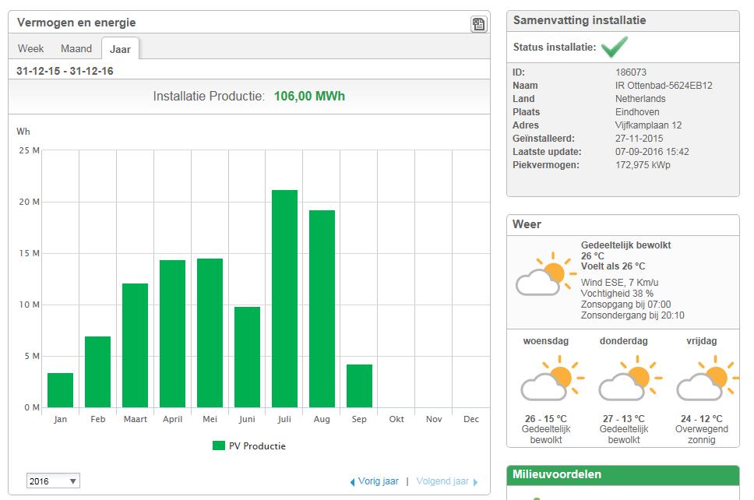Screen dimensions: 754x500
Task: Click the last update 07-09-2016 15:42
Action: [652, 151]
